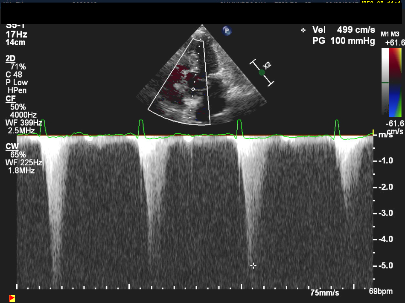Click the yellow baseline marker beside m/s

tap(373, 132)
